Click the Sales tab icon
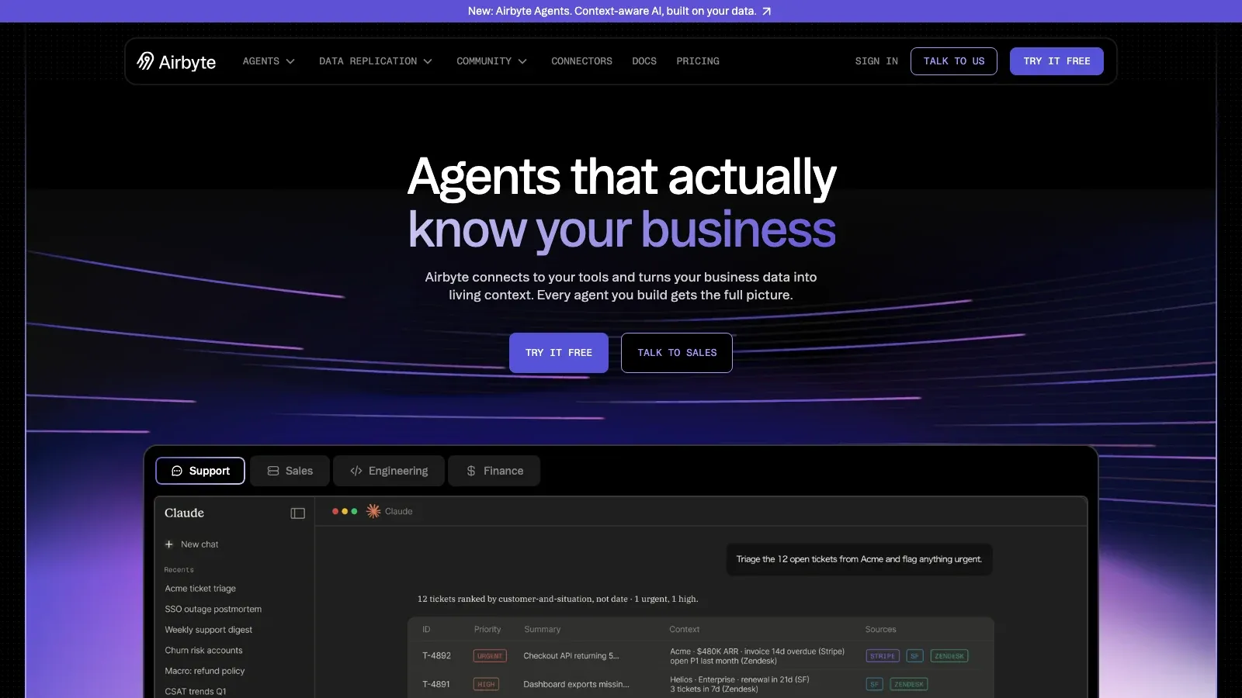Image resolution: width=1242 pixels, height=698 pixels. tap(273, 471)
